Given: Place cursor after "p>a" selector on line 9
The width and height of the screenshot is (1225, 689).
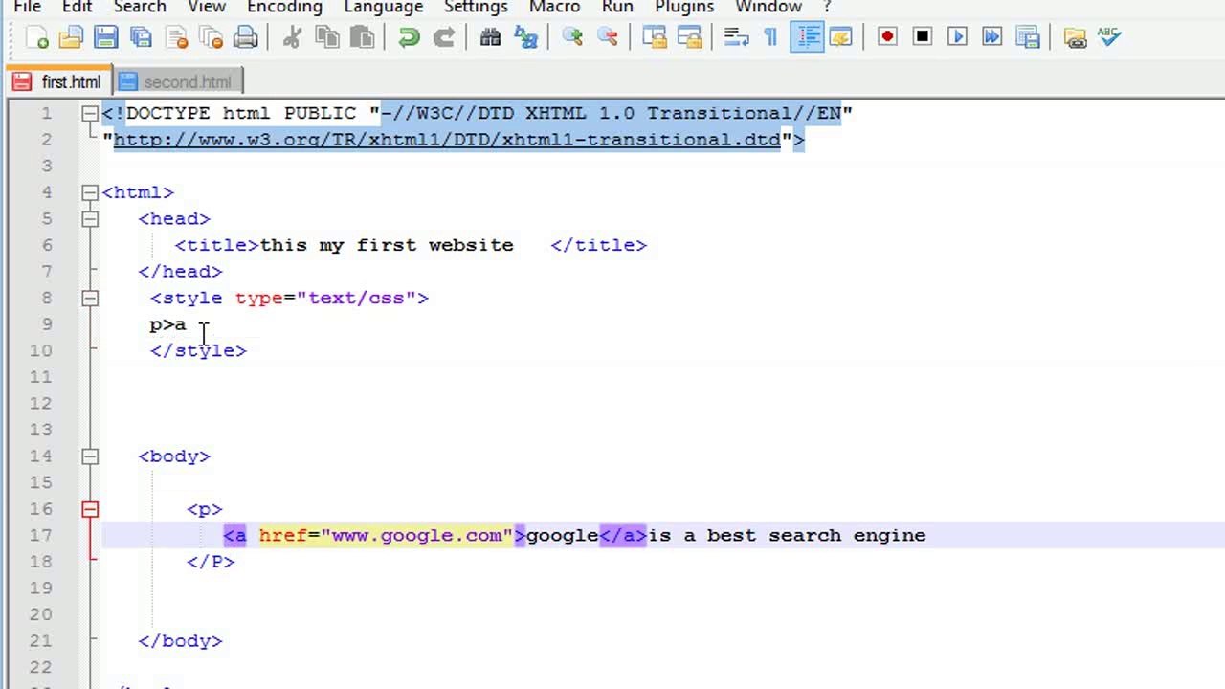Looking at the screenshot, I should coord(189,325).
